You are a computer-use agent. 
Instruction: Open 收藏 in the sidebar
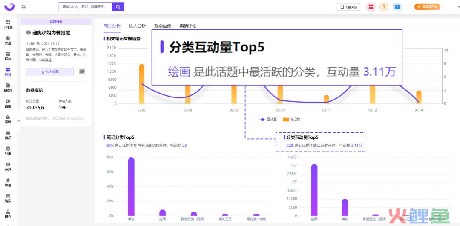click(x=8, y=183)
